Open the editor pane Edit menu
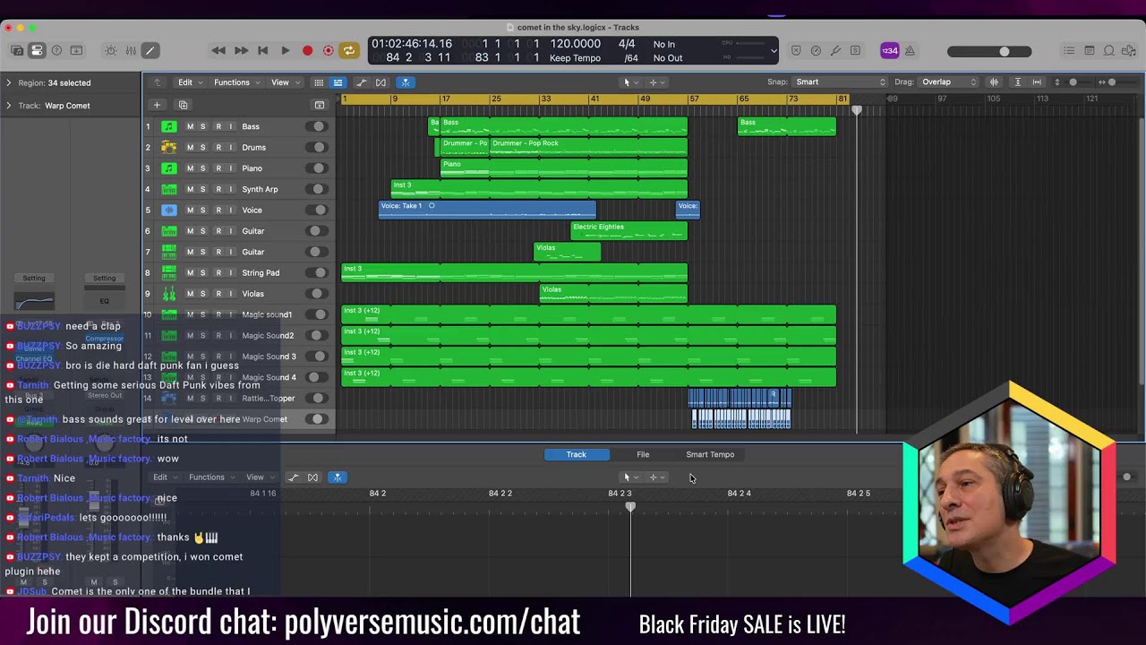The image size is (1146, 645). click(x=164, y=477)
